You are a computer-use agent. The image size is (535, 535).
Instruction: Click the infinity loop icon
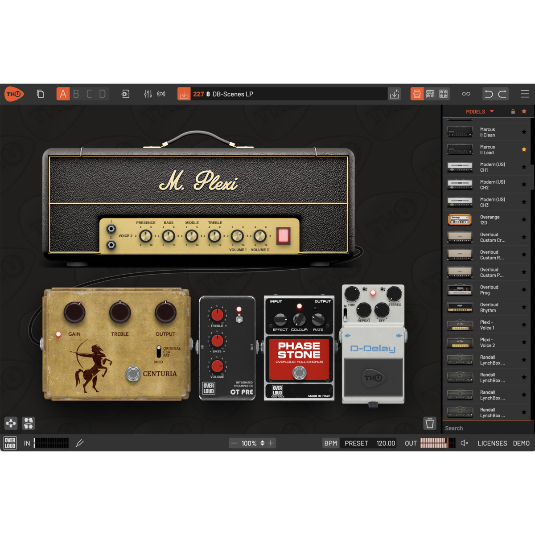tap(466, 94)
